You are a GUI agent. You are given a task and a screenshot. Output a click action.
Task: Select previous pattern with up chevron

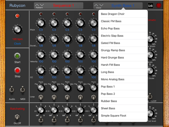(37, 5)
